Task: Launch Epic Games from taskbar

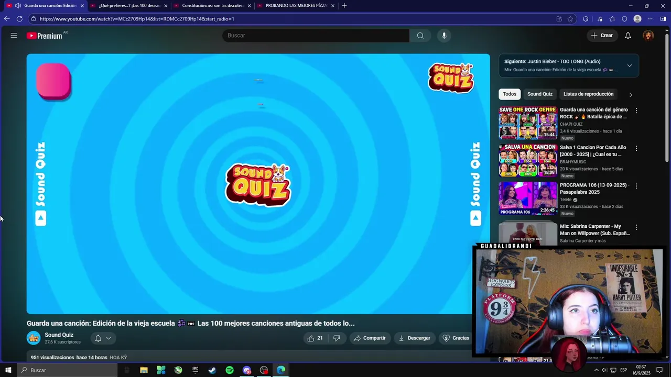Action: click(195, 370)
